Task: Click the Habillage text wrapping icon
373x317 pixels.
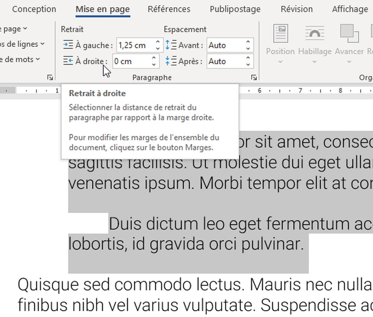Action: (315, 33)
